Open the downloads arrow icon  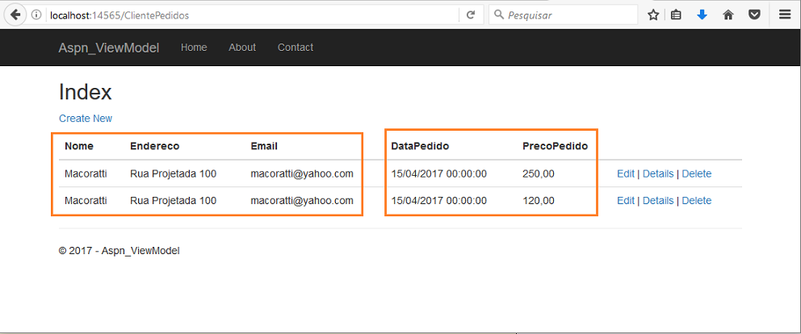pos(702,15)
